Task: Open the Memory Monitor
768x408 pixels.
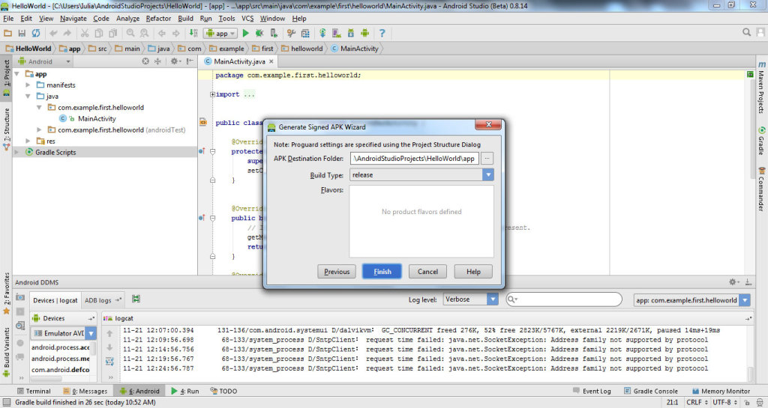Action: tap(721, 391)
